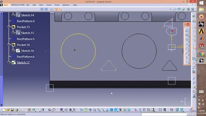Open the View menu

[41, 5]
